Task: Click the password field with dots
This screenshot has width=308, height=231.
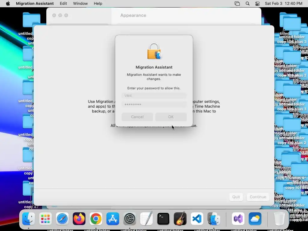Action: point(154,104)
